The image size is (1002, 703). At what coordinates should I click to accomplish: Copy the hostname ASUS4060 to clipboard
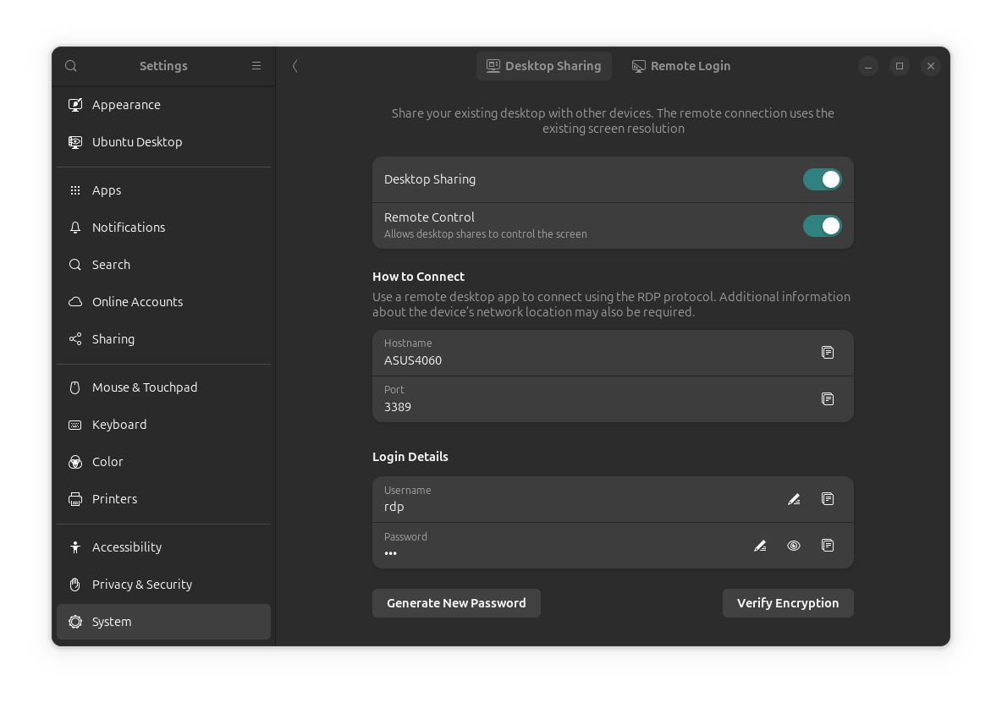pos(828,353)
